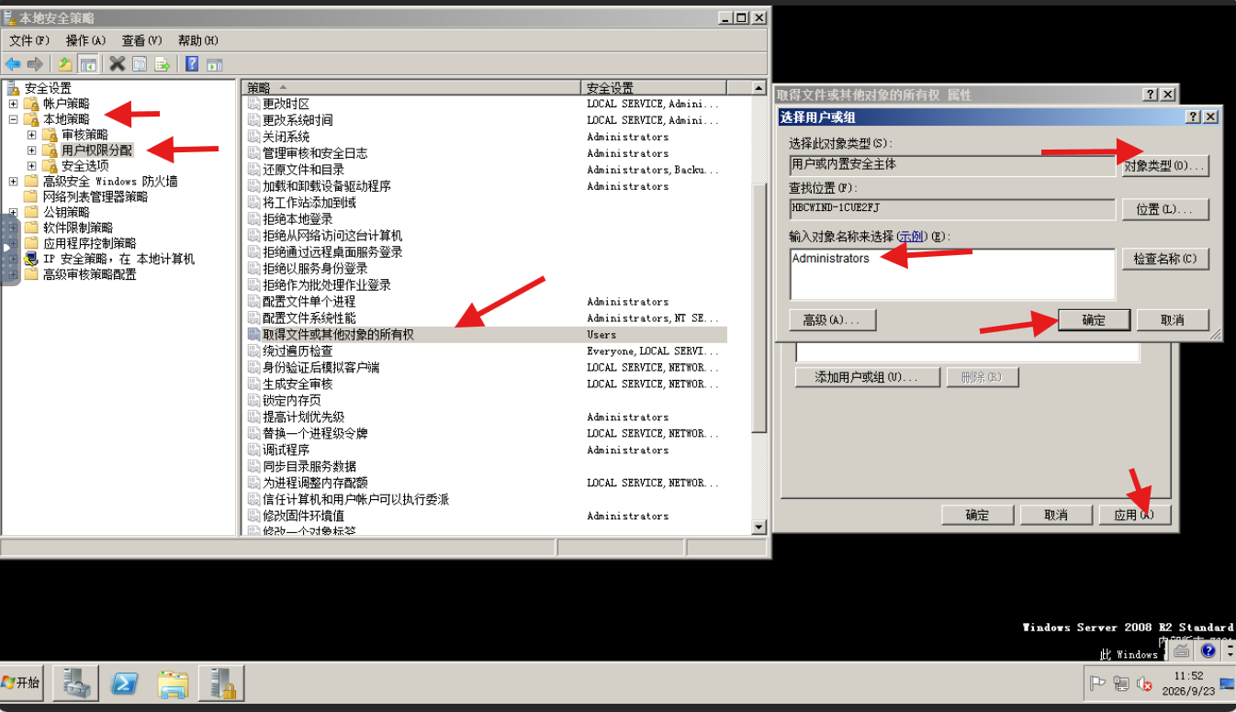Click the Administrators object name text box

(x=952, y=273)
